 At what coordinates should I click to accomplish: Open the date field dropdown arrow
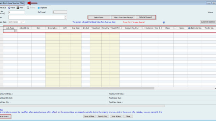pos(23,22)
